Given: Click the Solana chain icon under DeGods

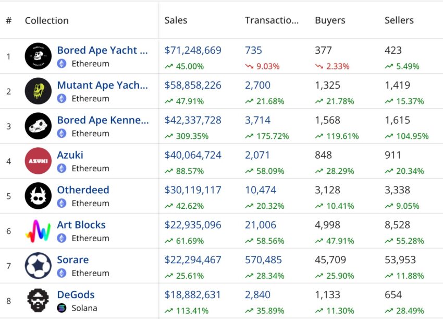Looking at the screenshot, I should coord(61,308).
